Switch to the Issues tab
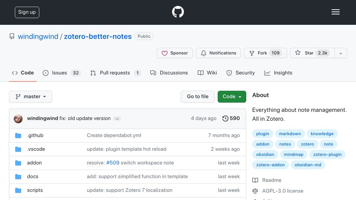This screenshot has height=200, width=356. pos(62,73)
